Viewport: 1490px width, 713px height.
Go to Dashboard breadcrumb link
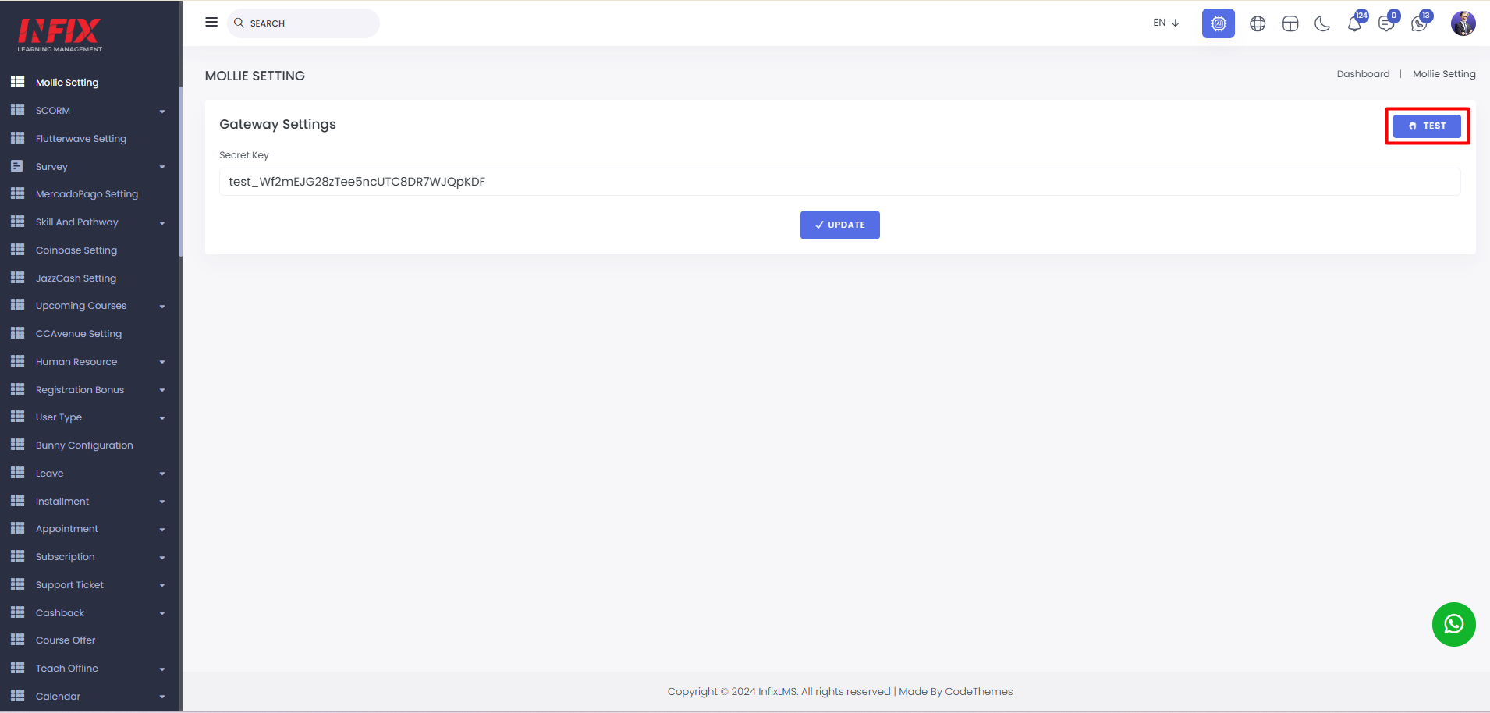(1363, 74)
